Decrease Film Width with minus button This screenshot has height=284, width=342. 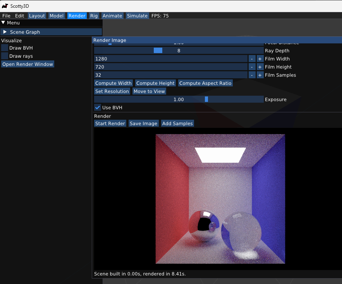pyautogui.click(x=252, y=59)
